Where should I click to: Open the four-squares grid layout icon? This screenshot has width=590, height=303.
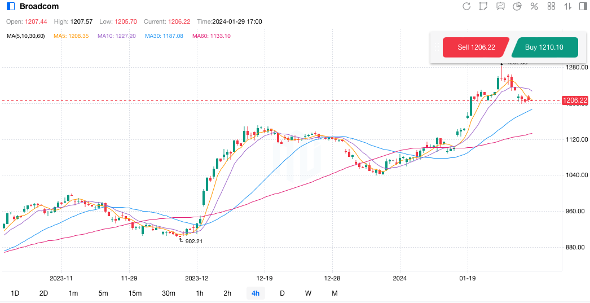click(552, 6)
